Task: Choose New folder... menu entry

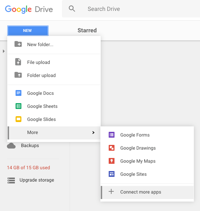Action: (54, 44)
